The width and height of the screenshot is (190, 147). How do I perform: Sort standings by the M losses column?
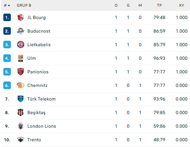click(140, 5)
